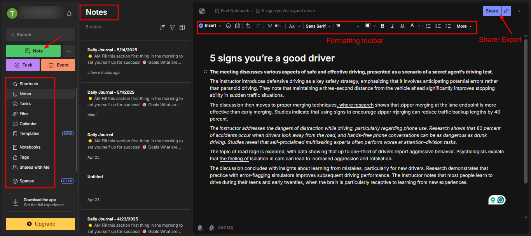
Task: Click the green Note button
Action: click(33, 51)
